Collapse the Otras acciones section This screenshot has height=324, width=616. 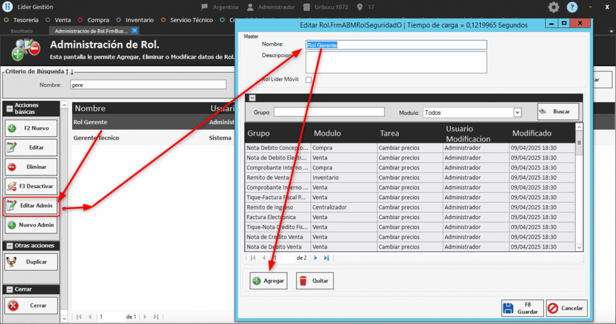click(9, 246)
